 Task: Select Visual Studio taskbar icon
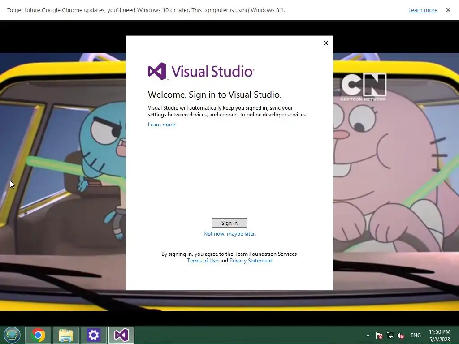click(121, 335)
